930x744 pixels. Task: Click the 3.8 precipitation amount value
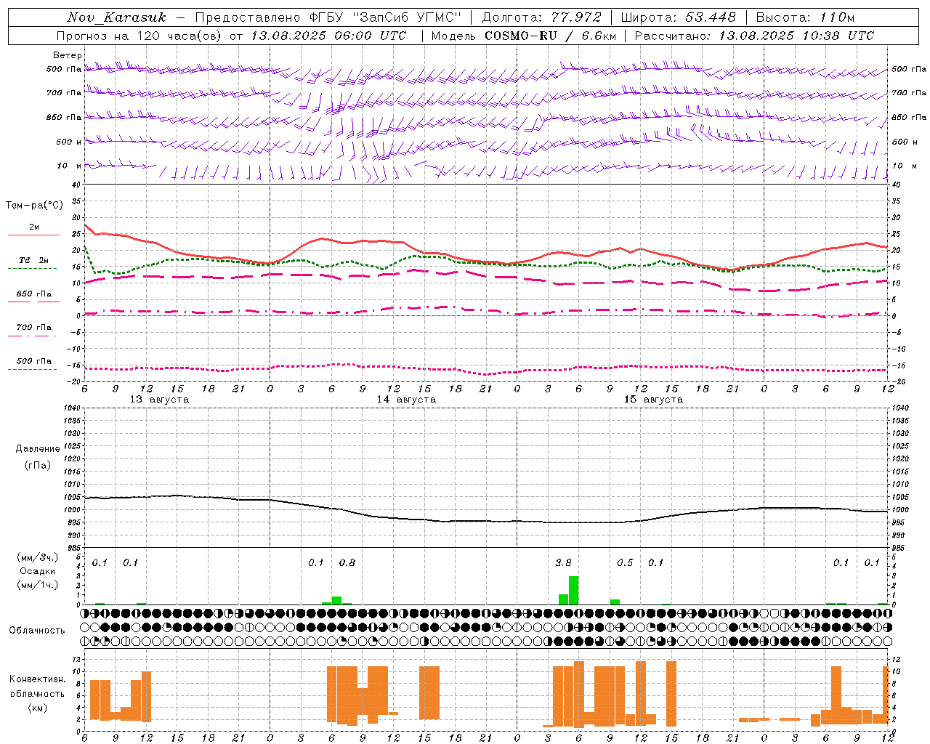[x=563, y=563]
